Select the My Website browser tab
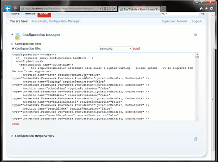 pos(140,9)
